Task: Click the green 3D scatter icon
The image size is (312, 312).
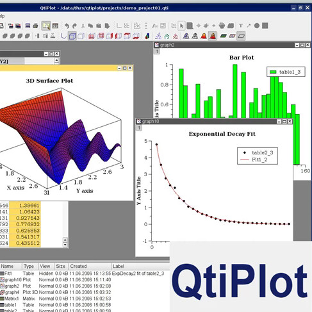Action: pos(167,37)
